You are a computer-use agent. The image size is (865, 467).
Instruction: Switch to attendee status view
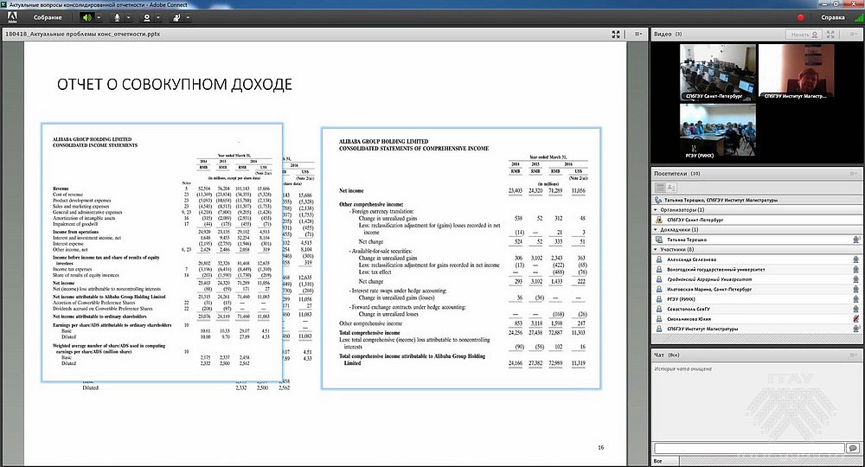[671, 188]
